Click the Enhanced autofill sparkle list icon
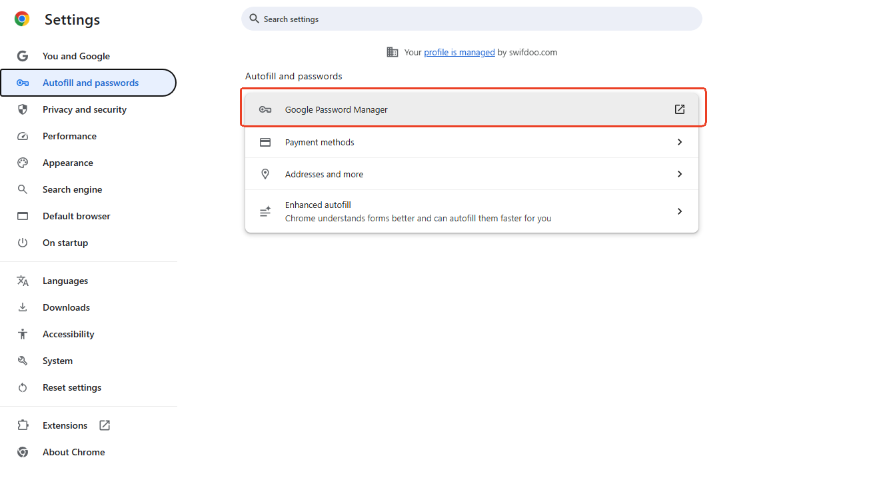Screen dimensions: 883x492 click(265, 211)
